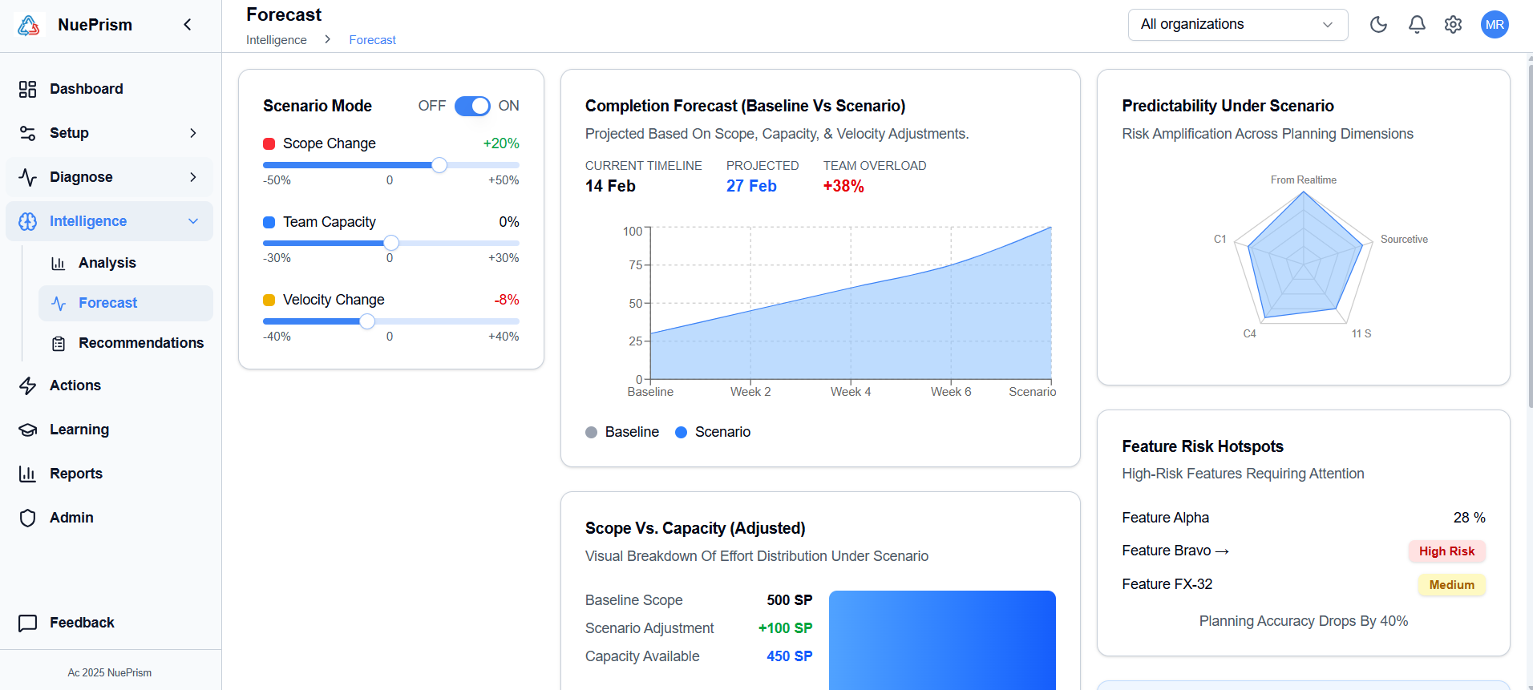The width and height of the screenshot is (1533, 690).
Task: Open the Admin section
Action: coord(110,518)
